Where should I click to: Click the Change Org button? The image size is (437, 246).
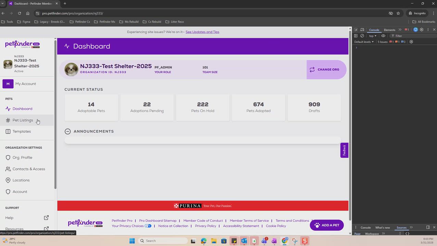(x=325, y=69)
